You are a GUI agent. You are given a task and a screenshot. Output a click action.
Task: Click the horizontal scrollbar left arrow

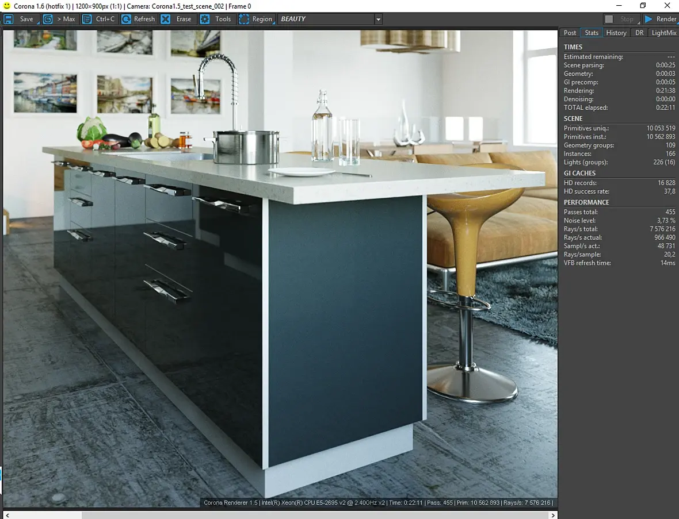click(x=6, y=515)
